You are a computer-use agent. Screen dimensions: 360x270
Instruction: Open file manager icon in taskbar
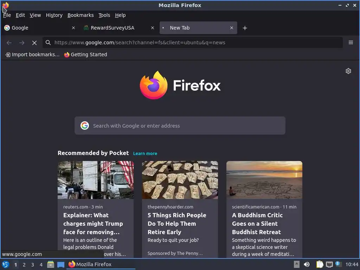51,264
